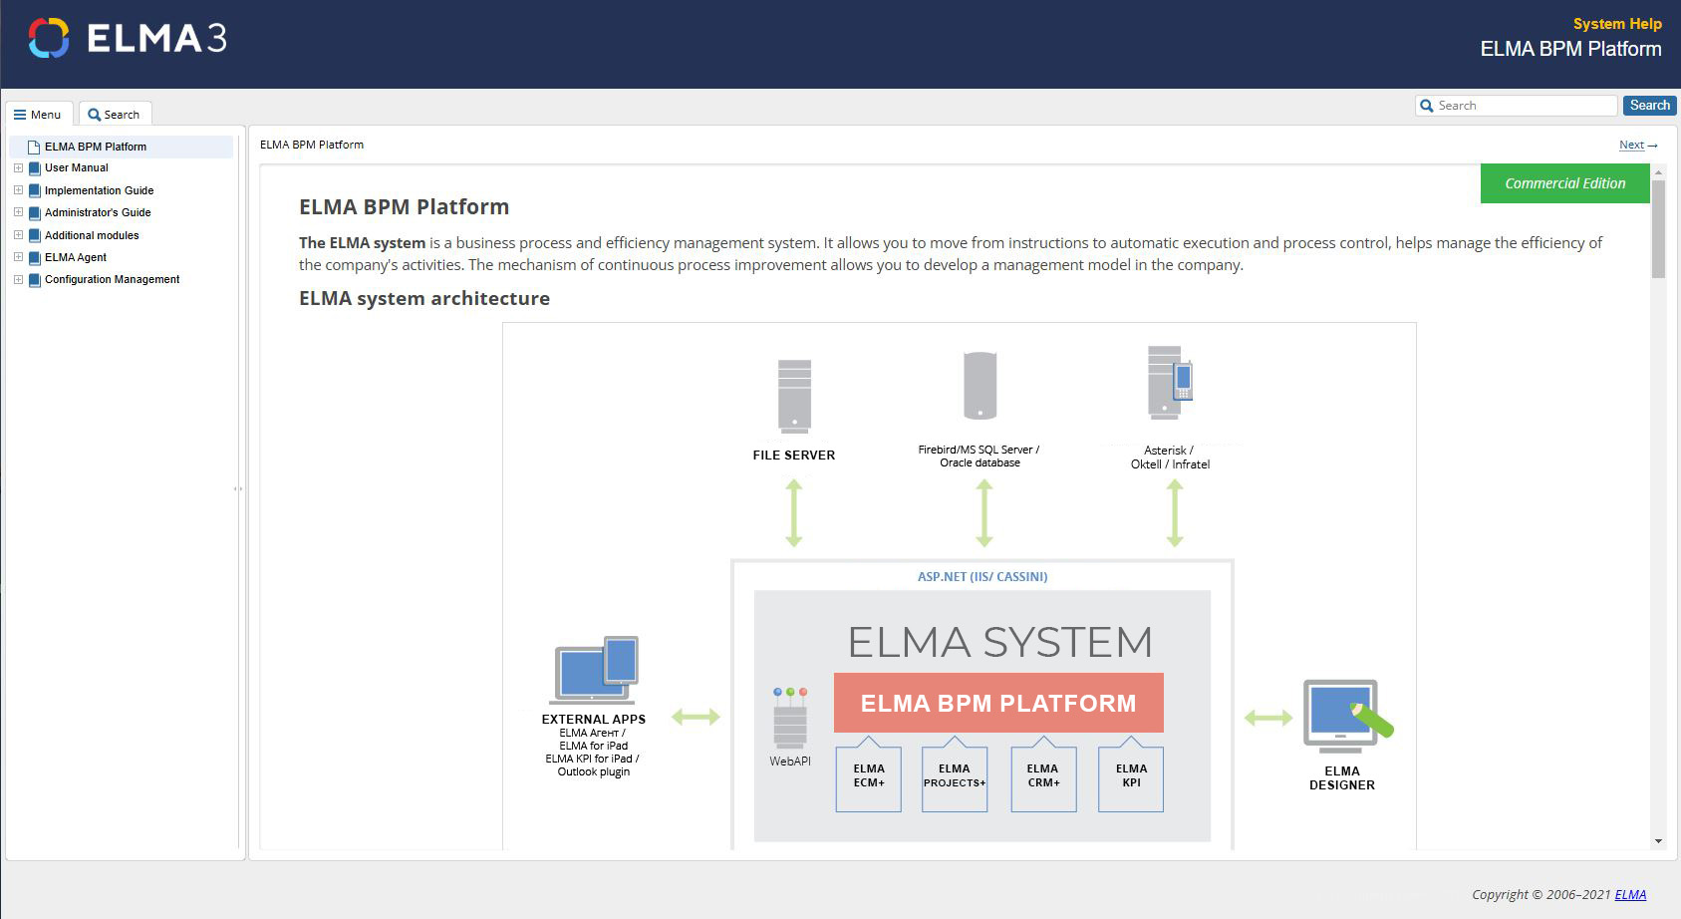Open the ELMA link in the copyright footer
Viewport: 1681px width, 919px height.
pyautogui.click(x=1630, y=894)
